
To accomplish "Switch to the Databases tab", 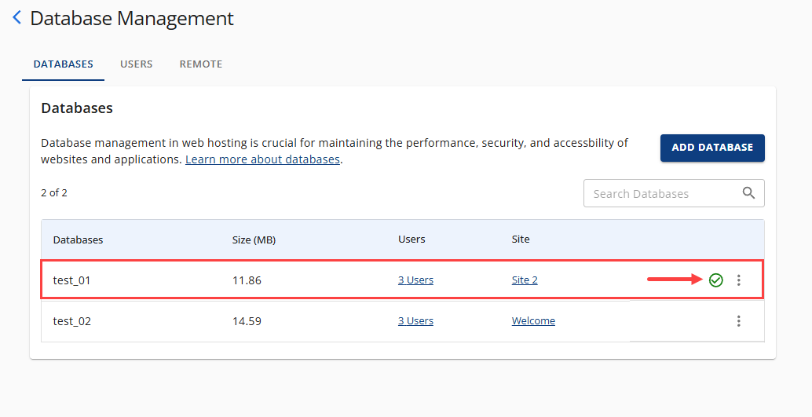I will click(63, 64).
